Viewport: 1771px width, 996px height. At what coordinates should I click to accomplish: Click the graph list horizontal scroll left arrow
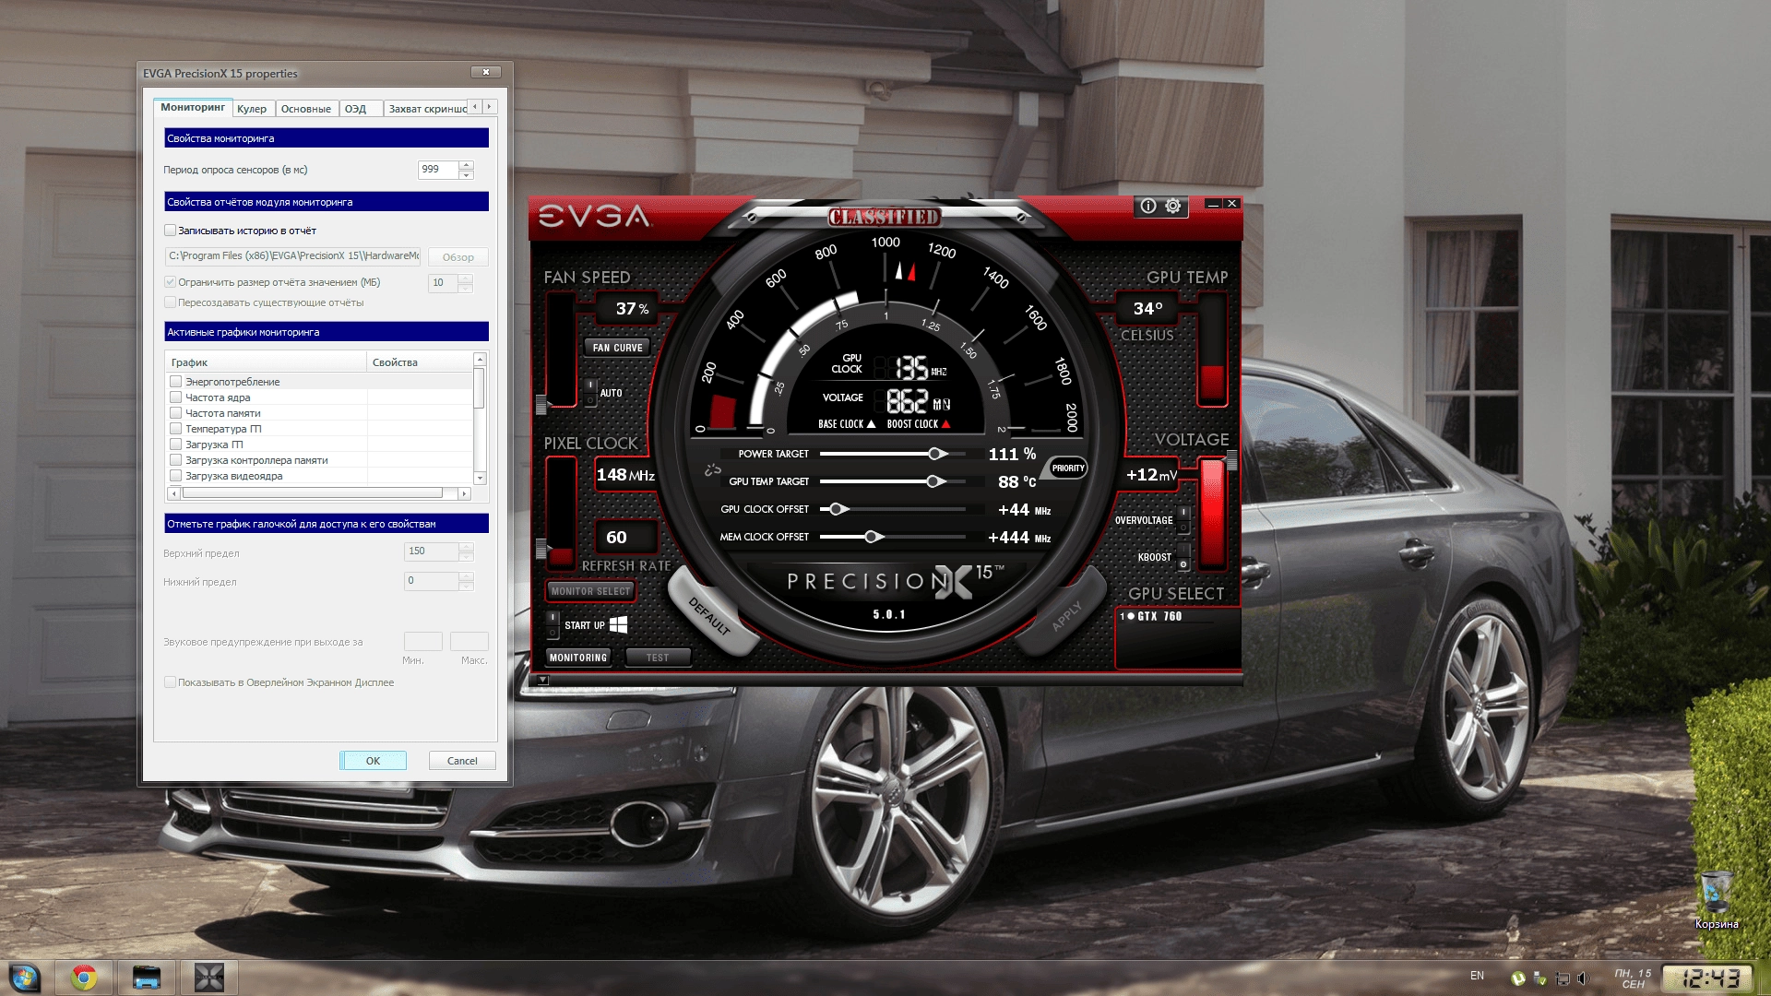coord(173,493)
